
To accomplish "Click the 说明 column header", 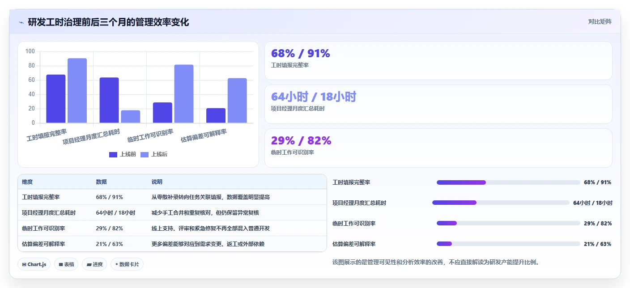I will (157, 182).
